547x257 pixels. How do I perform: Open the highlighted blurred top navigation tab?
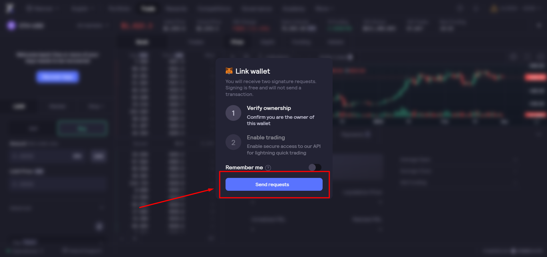(148, 9)
